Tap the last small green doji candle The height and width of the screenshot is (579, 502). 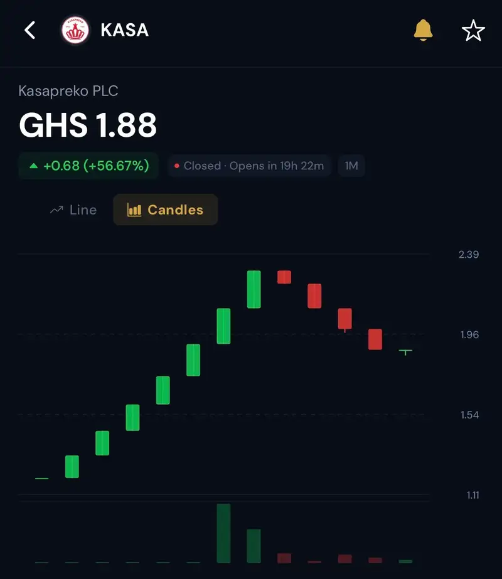(405, 352)
